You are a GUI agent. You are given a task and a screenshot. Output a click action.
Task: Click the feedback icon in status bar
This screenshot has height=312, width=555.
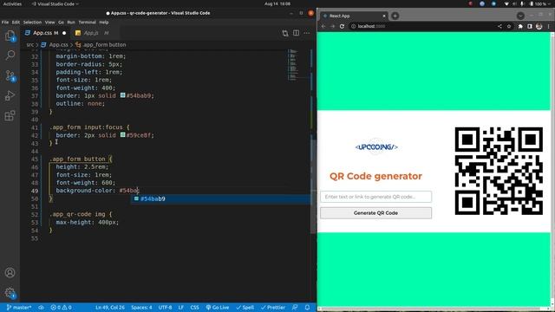click(x=295, y=308)
